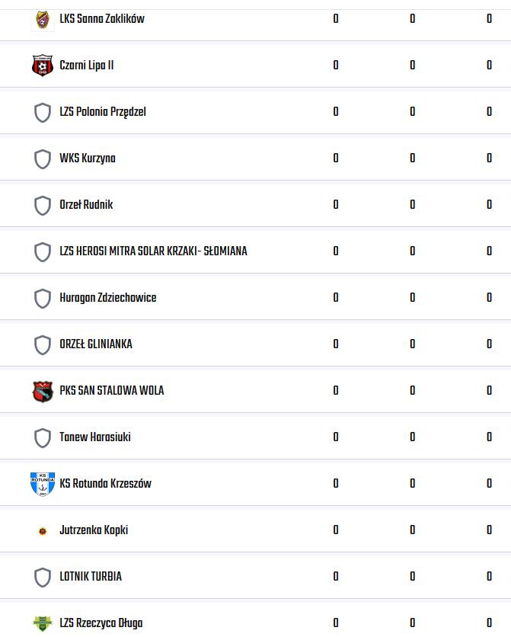Viewport: 511px width, 637px height.
Task: Click the Czarni Lipa II team logo
Action: tap(43, 66)
